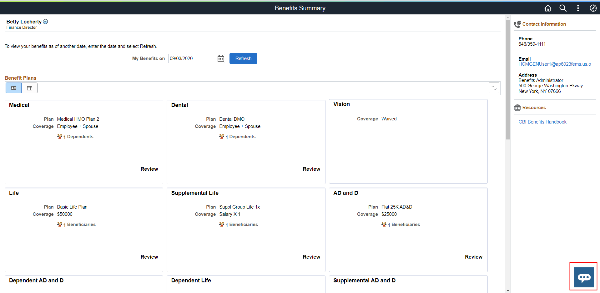Click the page vertical scrollbar thumb

click(x=508, y=80)
